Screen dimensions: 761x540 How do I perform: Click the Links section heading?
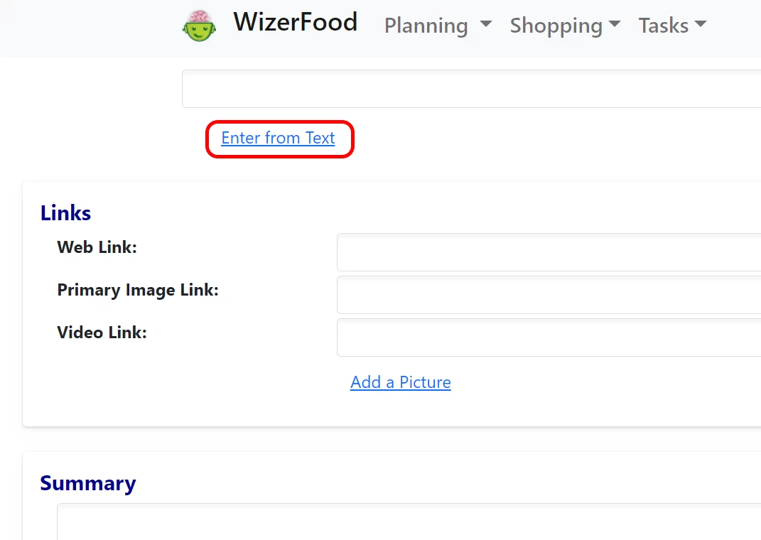coord(65,213)
